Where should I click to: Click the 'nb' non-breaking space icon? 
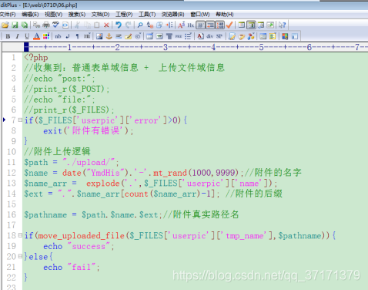[58, 36]
